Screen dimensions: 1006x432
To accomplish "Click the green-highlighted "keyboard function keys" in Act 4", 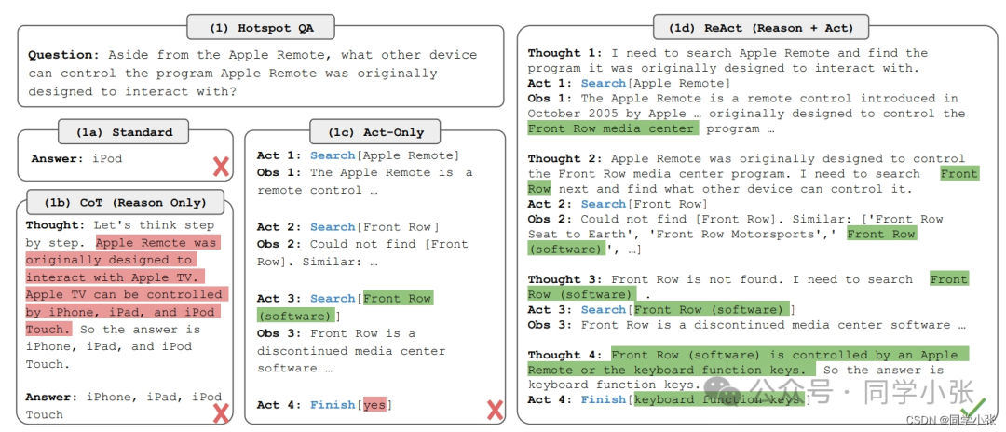I will (716, 399).
